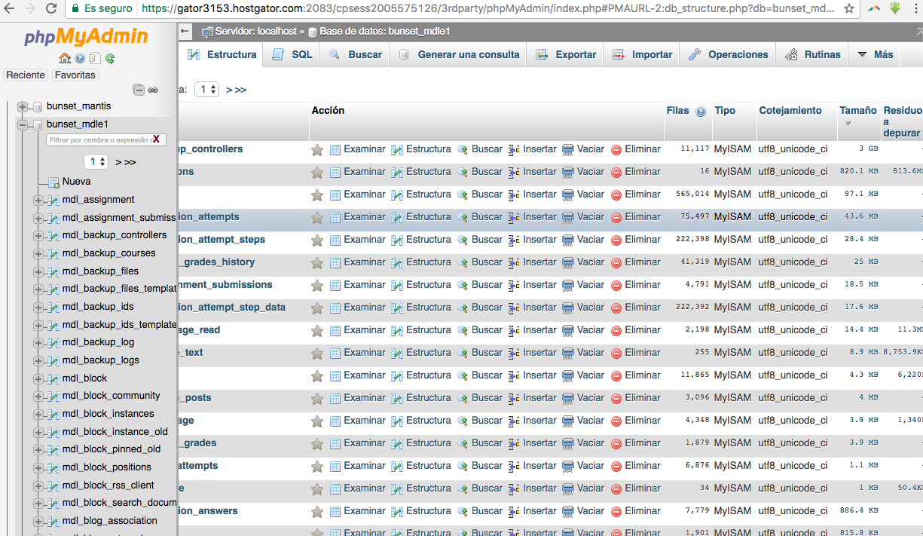
Task: Click the Nueva new table icon
Action: [x=53, y=182]
